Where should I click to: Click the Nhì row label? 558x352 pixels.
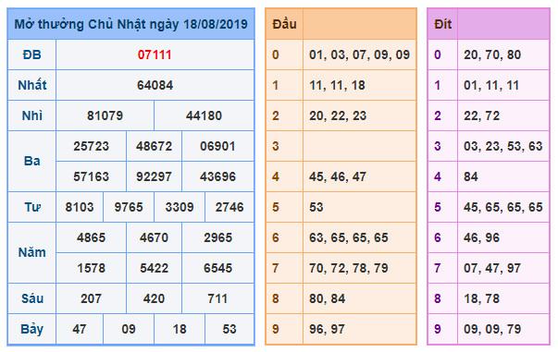(32, 115)
